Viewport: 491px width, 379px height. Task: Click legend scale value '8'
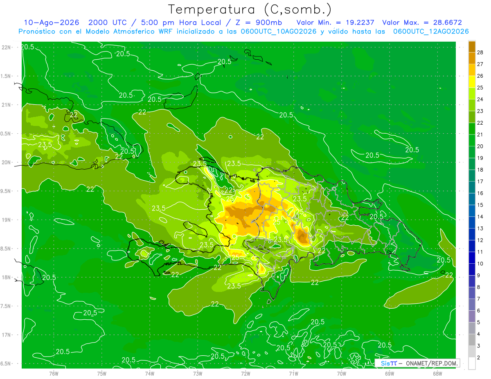(x=479, y=287)
